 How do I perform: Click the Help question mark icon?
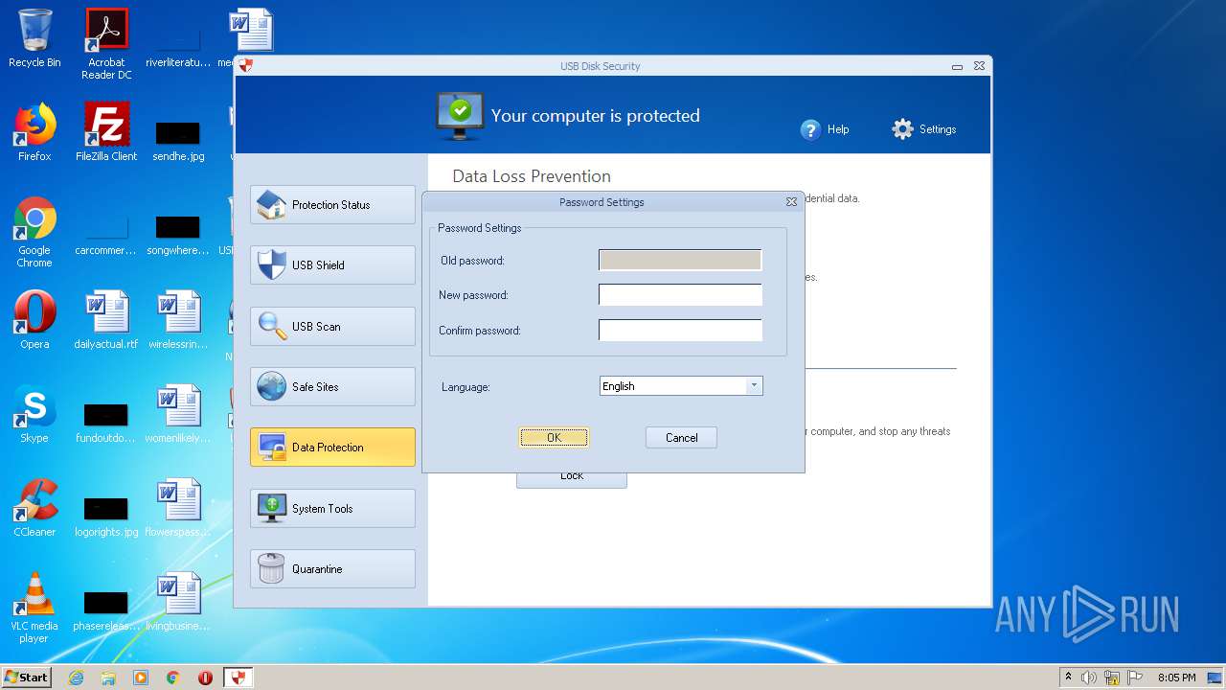pyautogui.click(x=810, y=129)
